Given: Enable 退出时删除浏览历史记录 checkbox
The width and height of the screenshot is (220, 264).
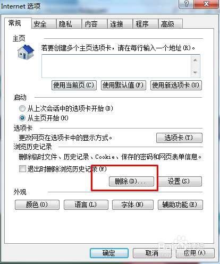Looking at the screenshot, I should pos(22,168).
